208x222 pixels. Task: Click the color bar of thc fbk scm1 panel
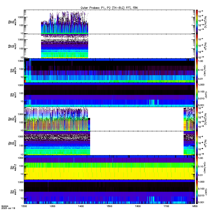(x=197, y=192)
